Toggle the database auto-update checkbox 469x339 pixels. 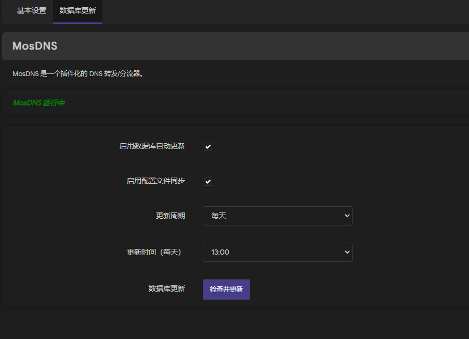tap(207, 147)
